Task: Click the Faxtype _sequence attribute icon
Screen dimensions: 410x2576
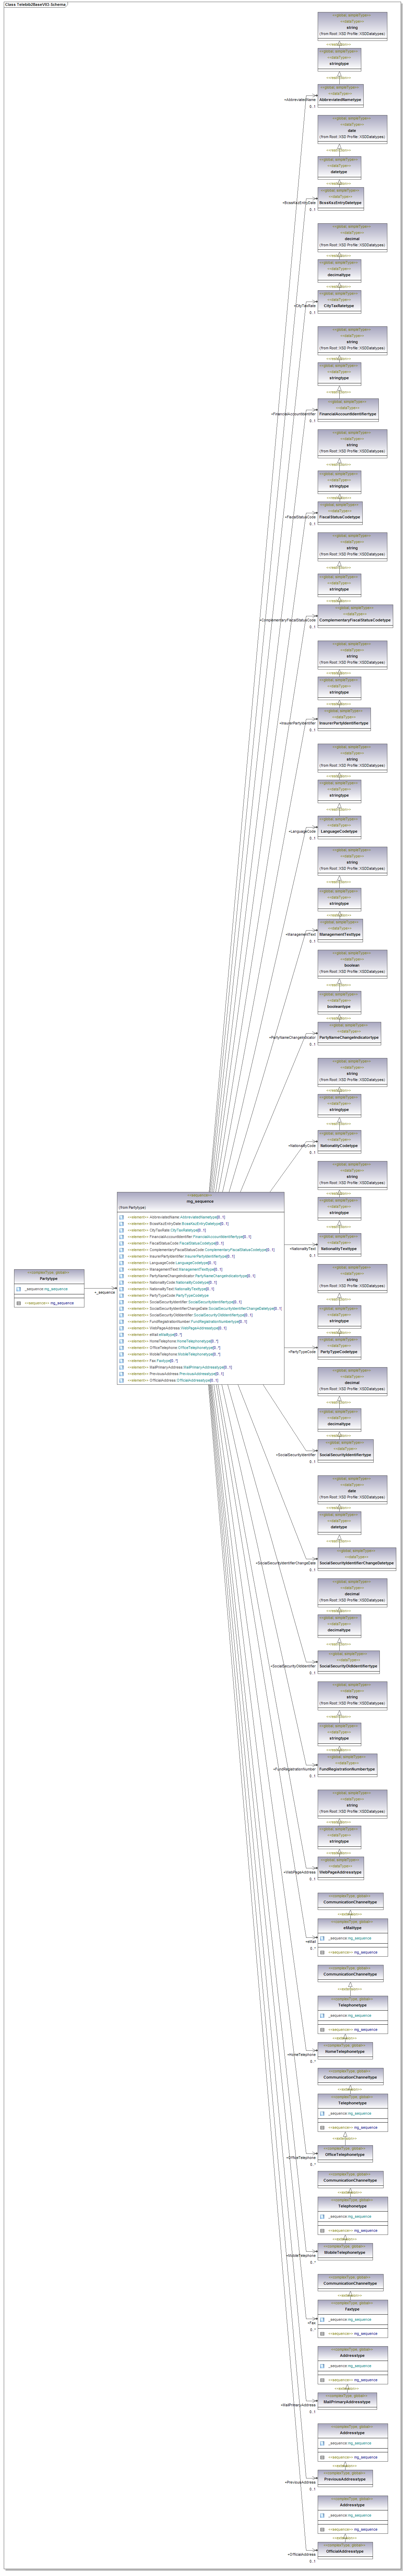Action: pyautogui.click(x=322, y=2319)
